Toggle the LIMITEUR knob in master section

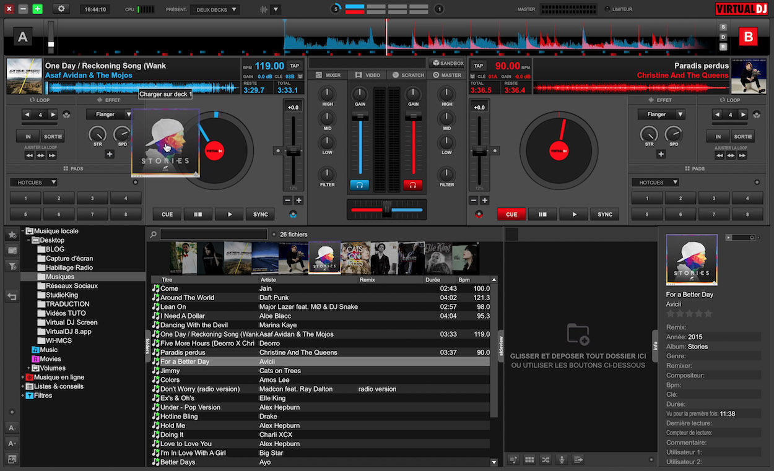coord(606,9)
